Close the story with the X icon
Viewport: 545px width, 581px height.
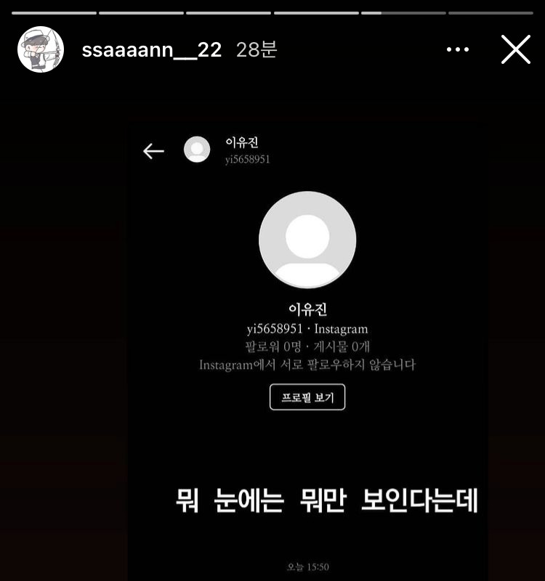(x=516, y=49)
